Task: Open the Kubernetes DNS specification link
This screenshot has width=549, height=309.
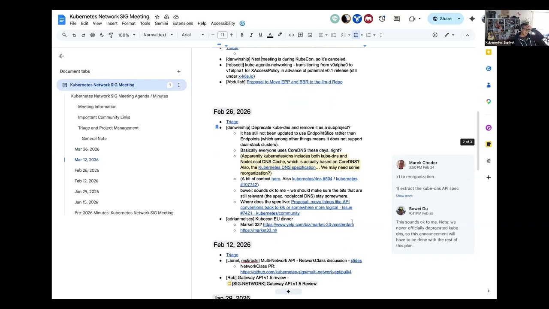Action: 287,167
